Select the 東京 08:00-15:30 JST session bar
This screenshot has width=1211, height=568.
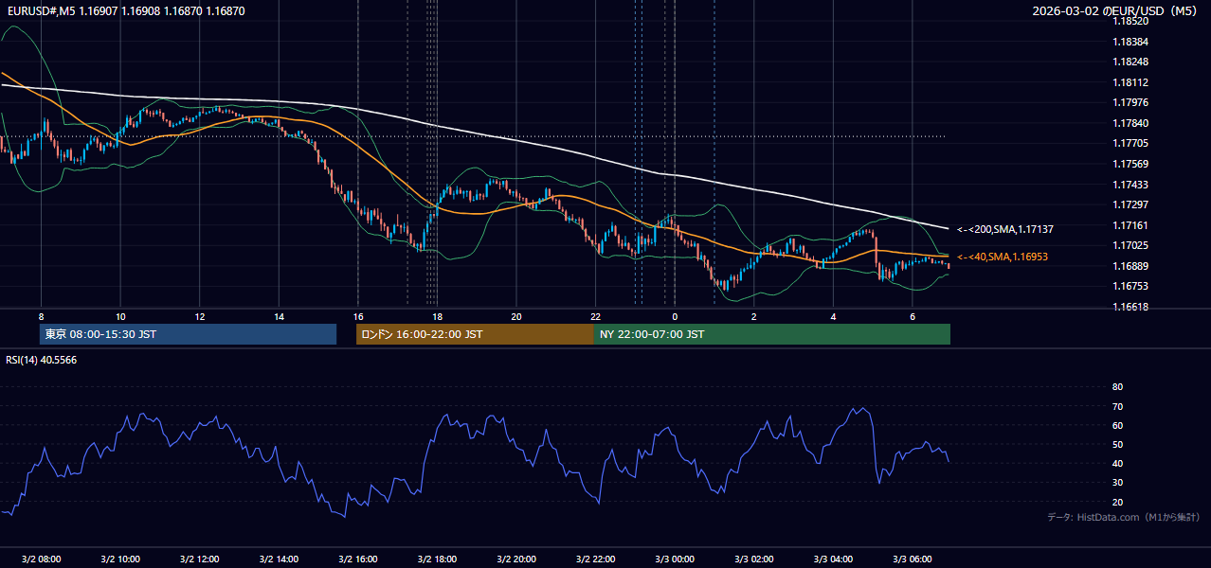click(189, 334)
